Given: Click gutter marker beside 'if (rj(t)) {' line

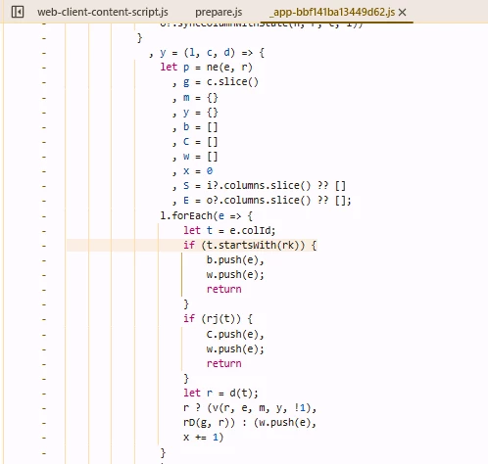Looking at the screenshot, I should 44,319.
